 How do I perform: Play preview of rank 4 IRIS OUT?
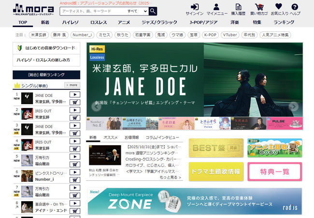(75, 141)
